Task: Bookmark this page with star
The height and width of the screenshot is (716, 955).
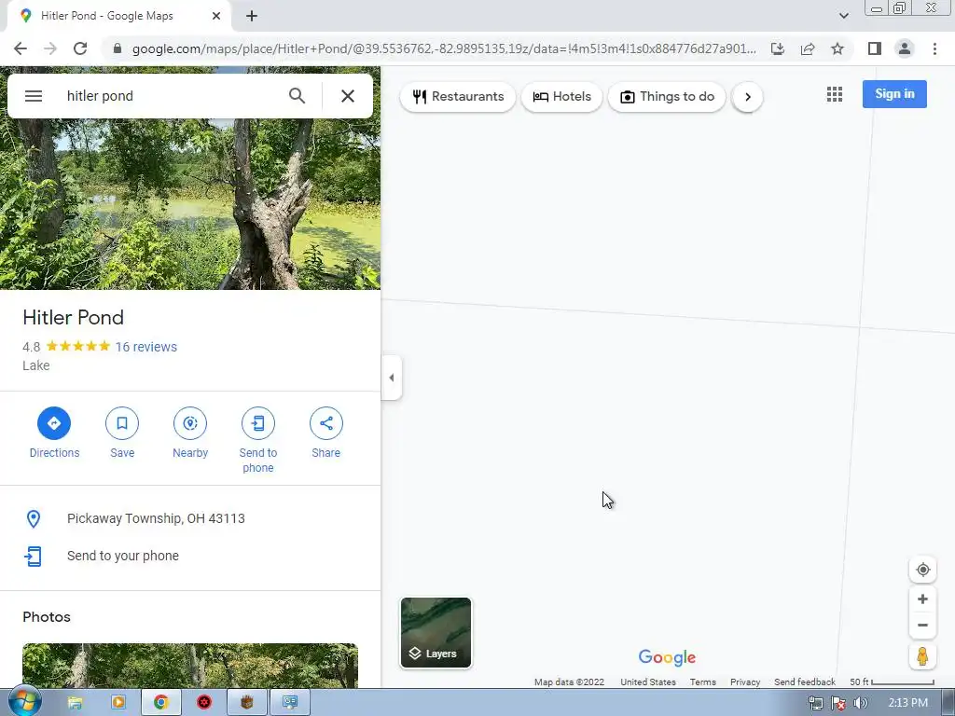Action: pyautogui.click(x=837, y=48)
